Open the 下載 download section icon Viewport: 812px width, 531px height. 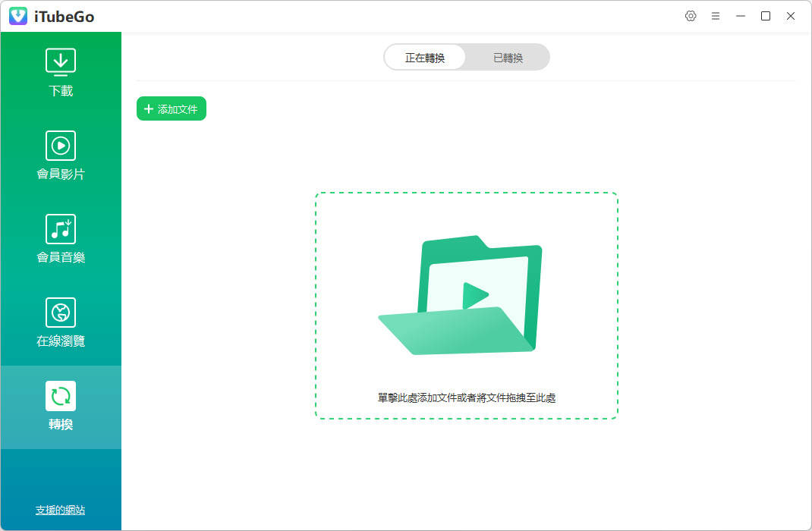point(61,62)
